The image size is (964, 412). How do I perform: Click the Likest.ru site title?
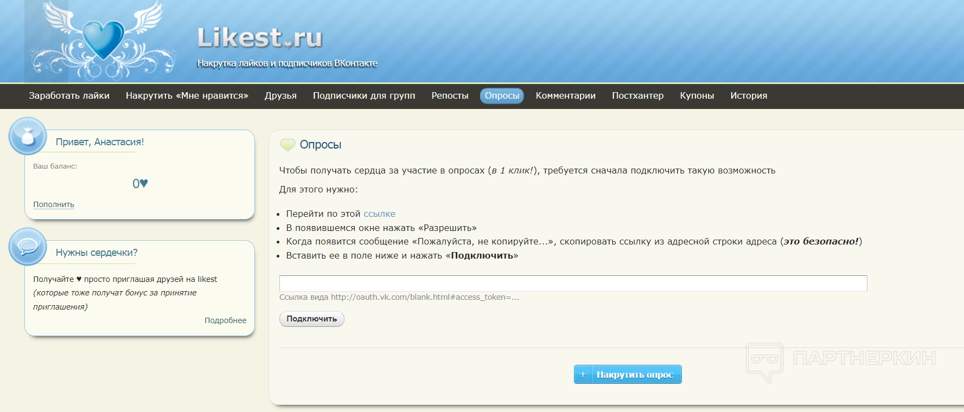pos(260,38)
